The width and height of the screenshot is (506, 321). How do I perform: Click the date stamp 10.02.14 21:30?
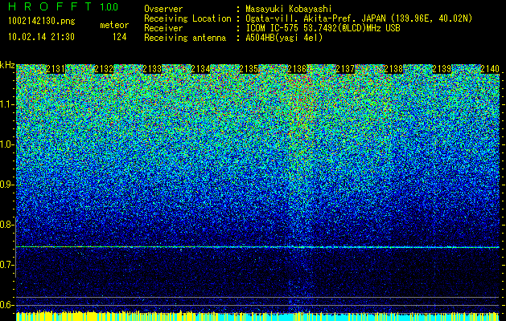click(41, 37)
